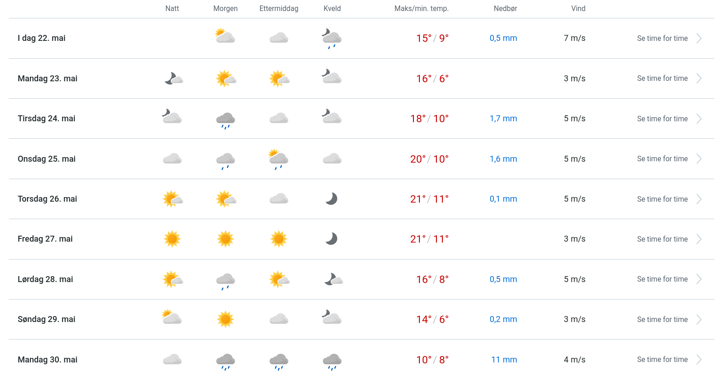Click Monday 23 May morning sun icon
723x379 pixels.
(226, 79)
